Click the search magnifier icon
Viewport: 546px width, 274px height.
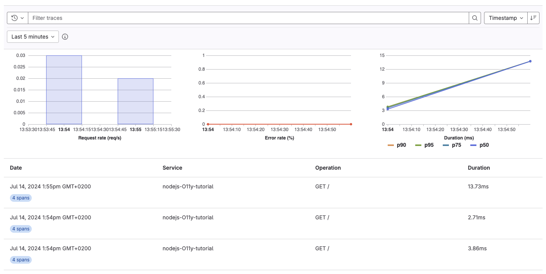(x=474, y=18)
